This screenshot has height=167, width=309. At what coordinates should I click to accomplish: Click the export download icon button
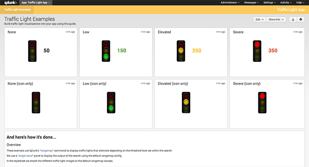(293, 19)
